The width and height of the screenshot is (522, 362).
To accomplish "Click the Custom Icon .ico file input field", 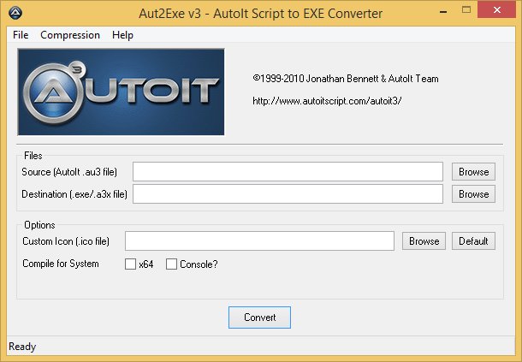I will click(x=259, y=241).
